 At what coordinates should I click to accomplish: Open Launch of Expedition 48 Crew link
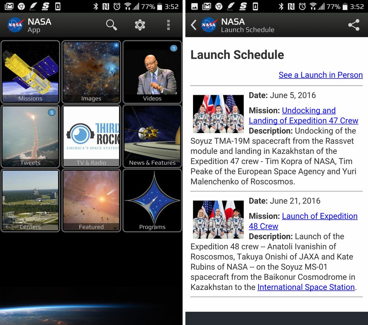303,221
